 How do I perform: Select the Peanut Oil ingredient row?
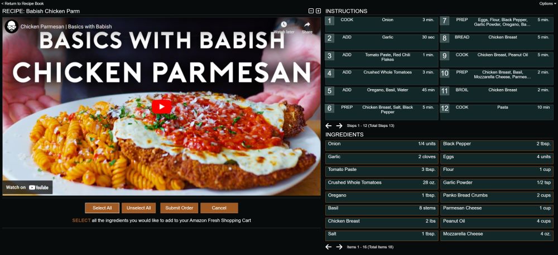[497, 223]
